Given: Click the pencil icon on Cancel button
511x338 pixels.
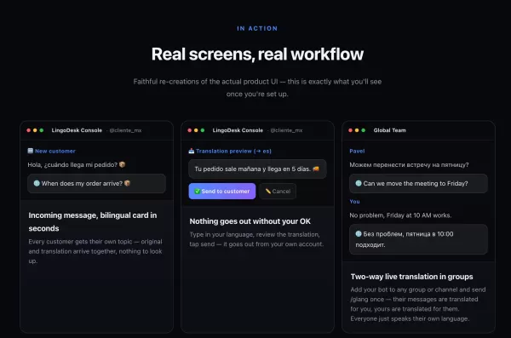Looking at the screenshot, I should pyautogui.click(x=268, y=192).
